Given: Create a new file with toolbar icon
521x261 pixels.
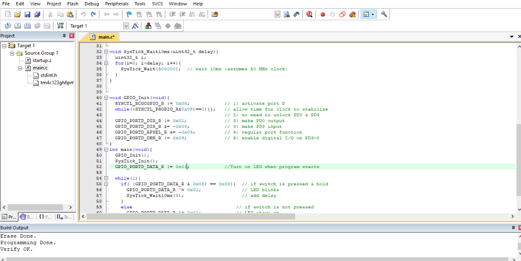Looking at the screenshot, I should pyautogui.click(x=8, y=14).
